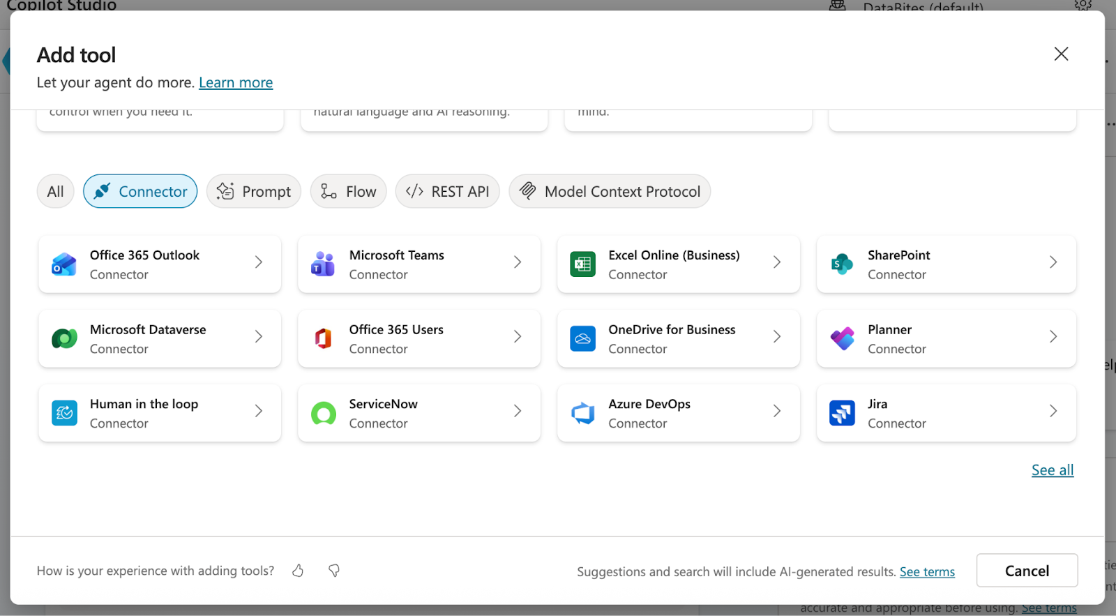Viewport: 1116px width, 616px height.
Task: Select the Excel Online (Business) title text
Action: (x=674, y=255)
